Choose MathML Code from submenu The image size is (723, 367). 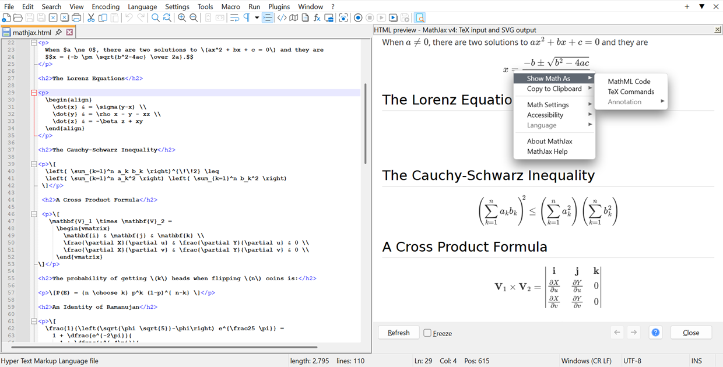tap(629, 82)
